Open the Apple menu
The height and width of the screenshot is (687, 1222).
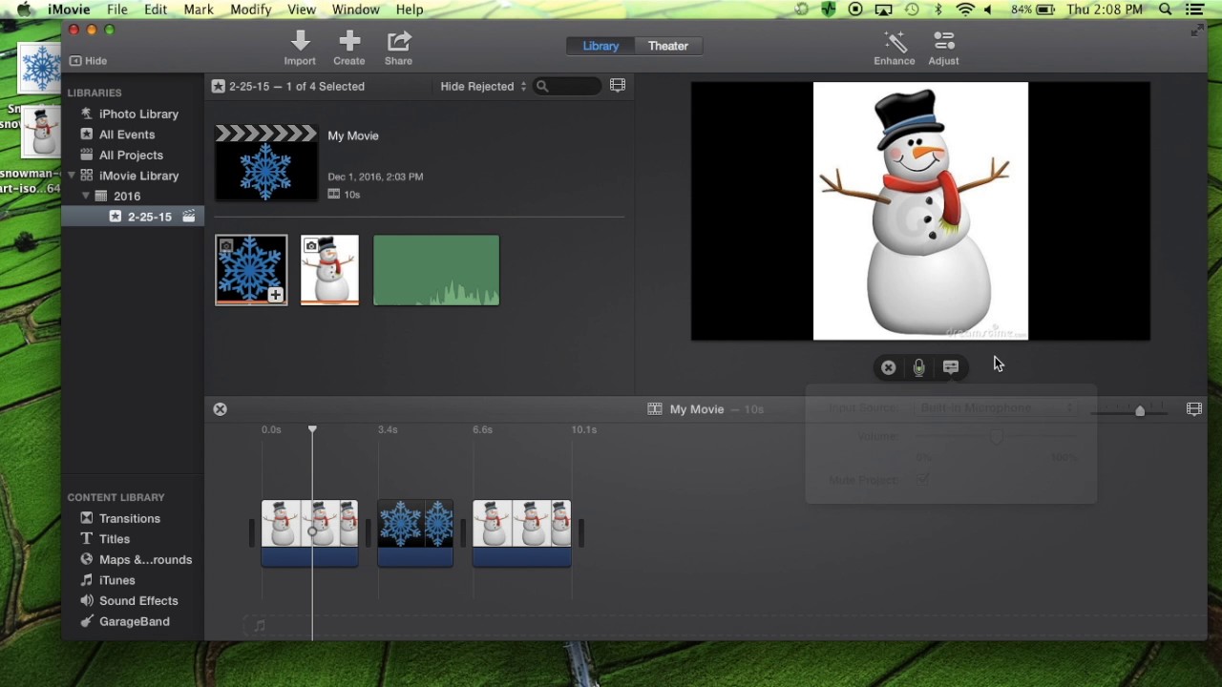point(24,10)
